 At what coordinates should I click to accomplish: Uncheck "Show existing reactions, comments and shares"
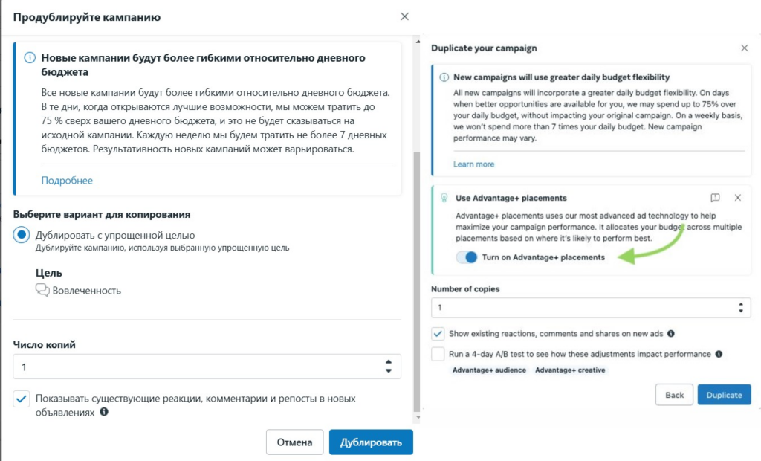[x=438, y=334]
